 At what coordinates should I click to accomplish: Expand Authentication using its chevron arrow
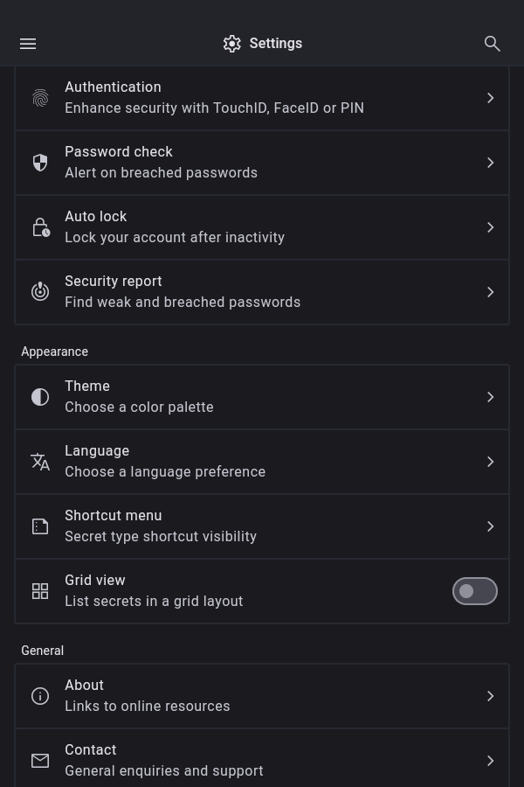pos(491,98)
